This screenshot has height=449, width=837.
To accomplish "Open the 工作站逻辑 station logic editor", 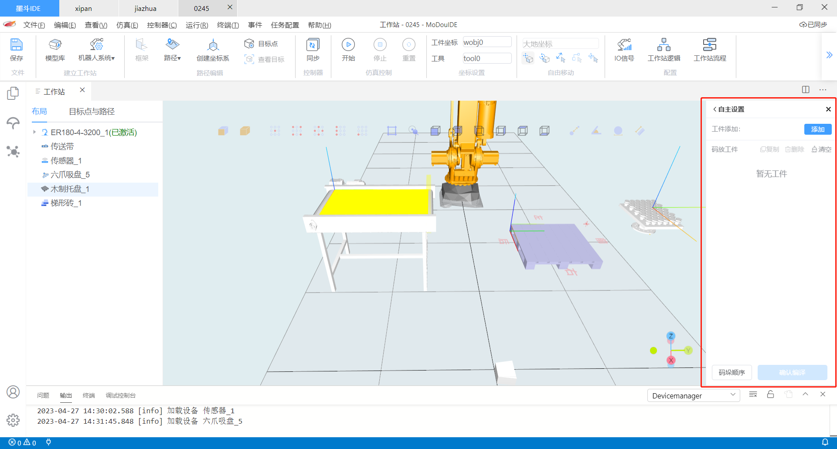I will tap(663, 50).
